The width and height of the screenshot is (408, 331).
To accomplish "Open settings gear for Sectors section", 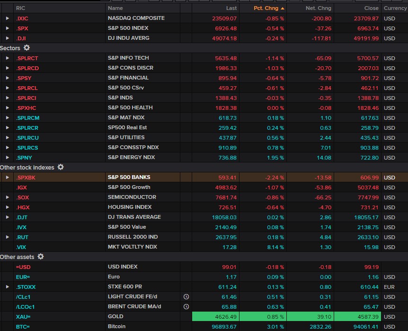I will [27, 48].
